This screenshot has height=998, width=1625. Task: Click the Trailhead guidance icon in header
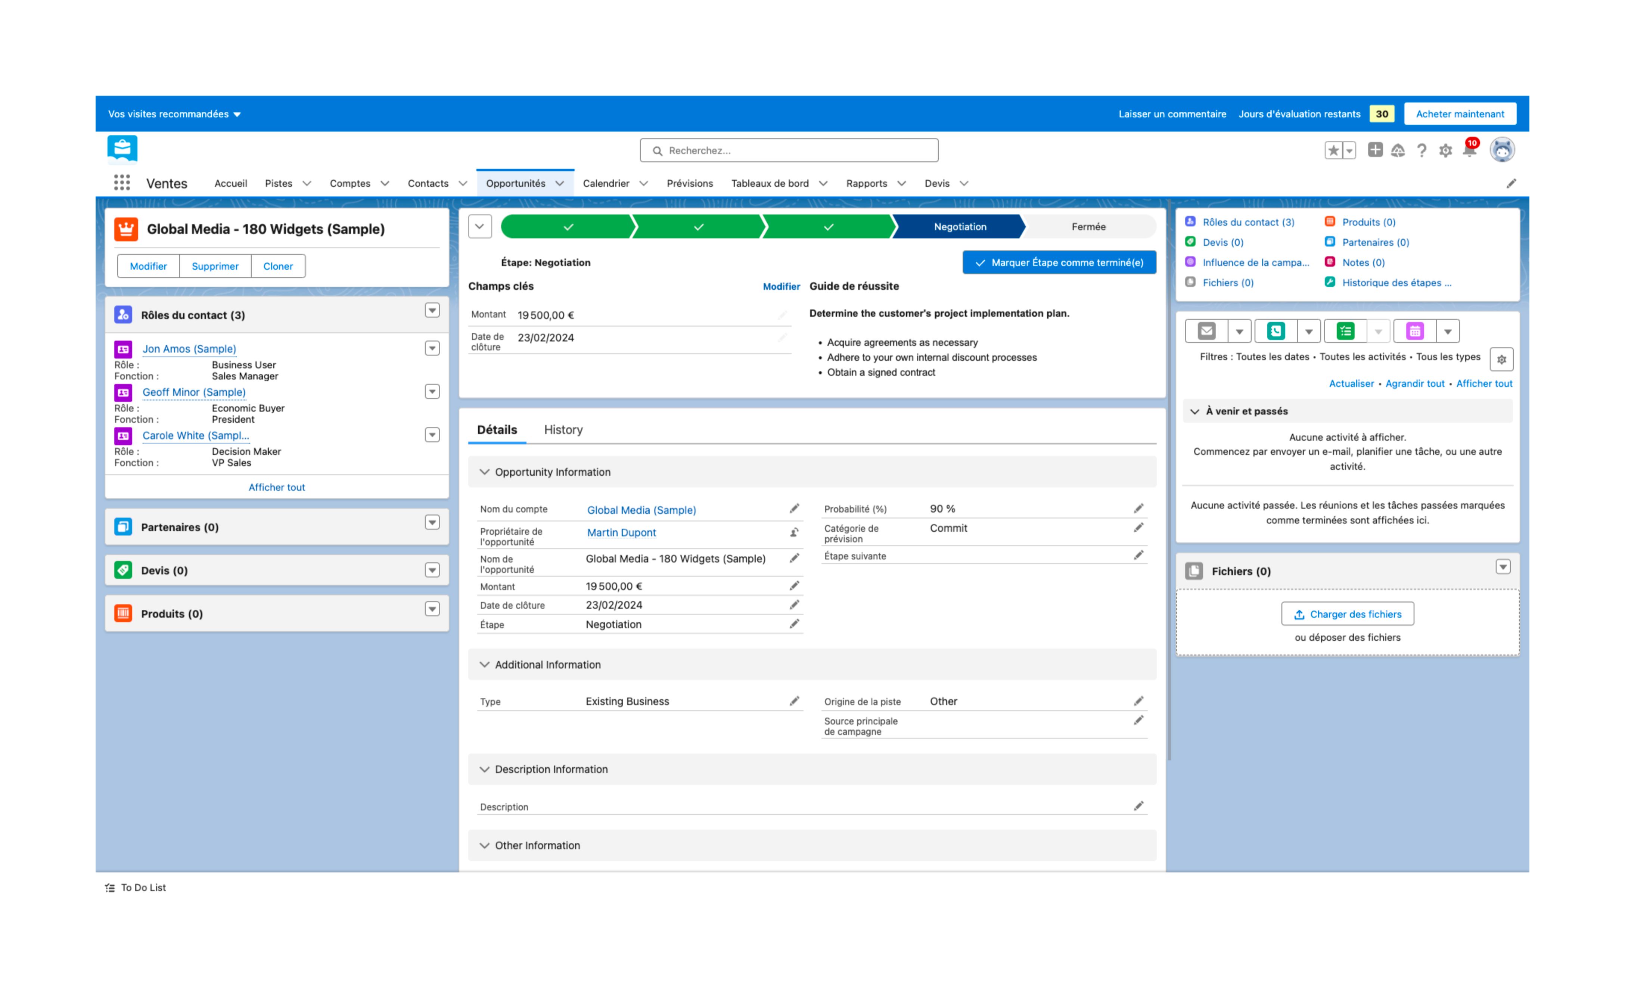click(x=1398, y=150)
